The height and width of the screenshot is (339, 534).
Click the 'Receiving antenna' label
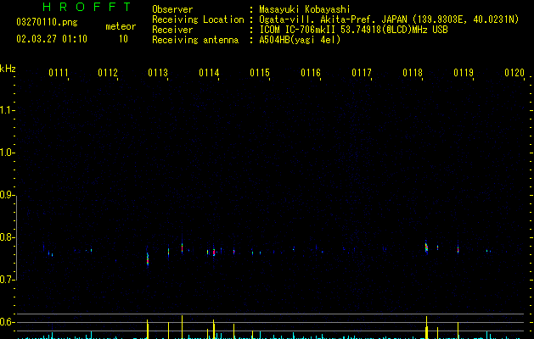[x=195, y=40]
